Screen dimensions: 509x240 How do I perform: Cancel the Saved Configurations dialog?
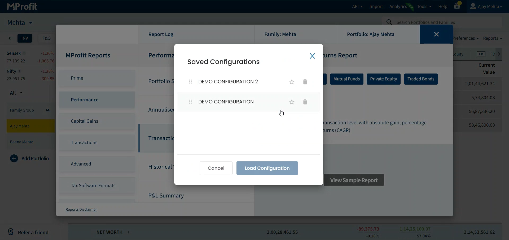216,168
